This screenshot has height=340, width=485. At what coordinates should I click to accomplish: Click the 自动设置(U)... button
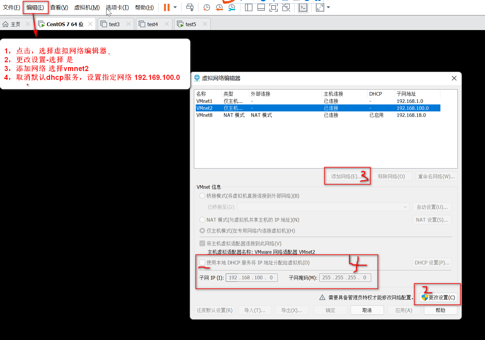tap(432, 207)
